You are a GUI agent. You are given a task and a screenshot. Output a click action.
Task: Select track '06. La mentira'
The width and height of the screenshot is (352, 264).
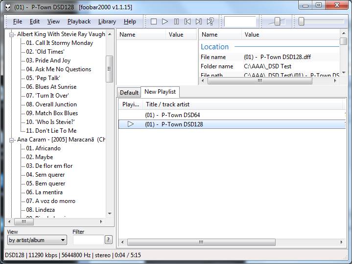[x=44, y=192]
